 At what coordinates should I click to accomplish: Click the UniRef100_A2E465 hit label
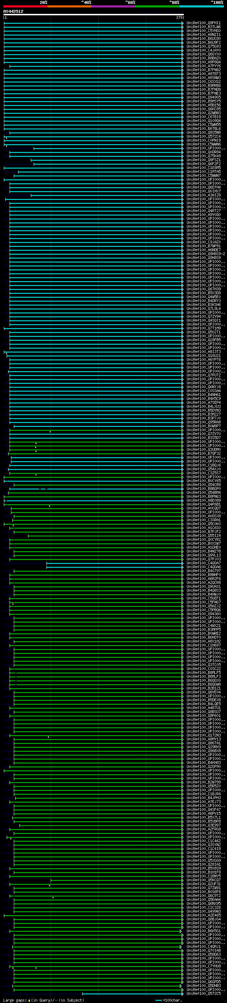204,915
